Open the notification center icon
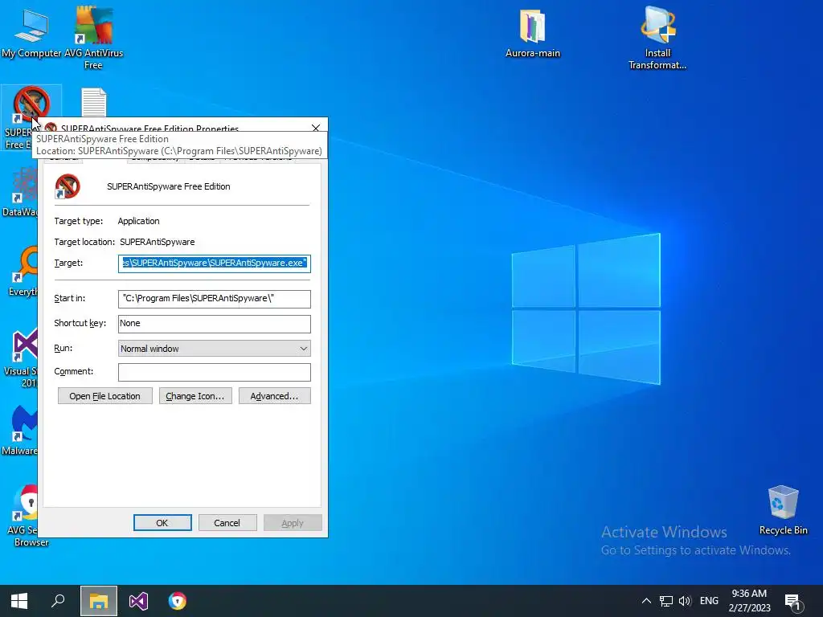This screenshot has height=617, width=823. click(x=792, y=601)
